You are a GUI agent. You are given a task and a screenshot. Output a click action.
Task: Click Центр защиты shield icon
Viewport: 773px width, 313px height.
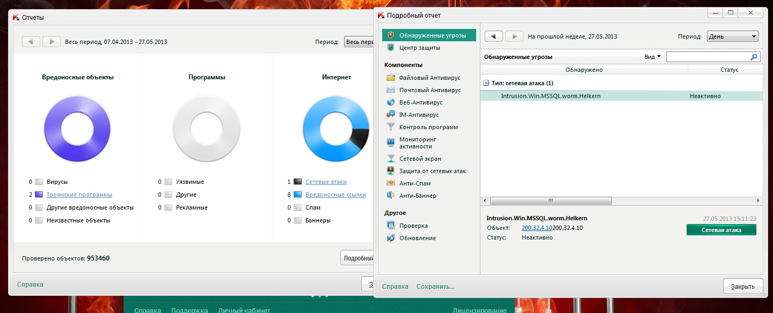click(391, 48)
